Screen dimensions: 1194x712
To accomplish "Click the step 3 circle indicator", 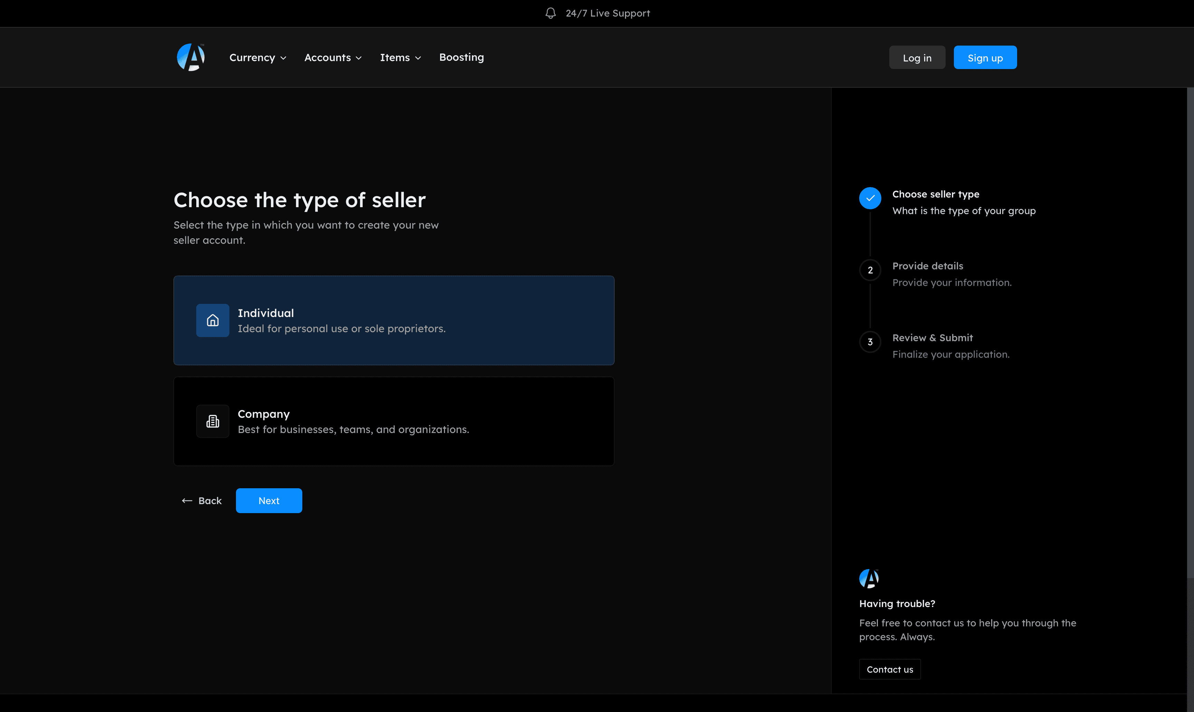I will (x=870, y=342).
